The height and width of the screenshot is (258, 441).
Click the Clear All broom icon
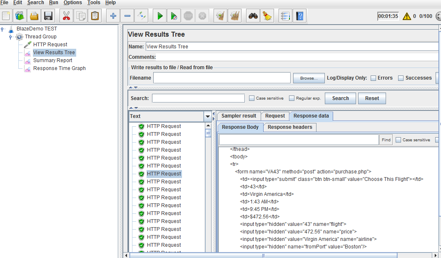pyautogui.click(x=267, y=16)
